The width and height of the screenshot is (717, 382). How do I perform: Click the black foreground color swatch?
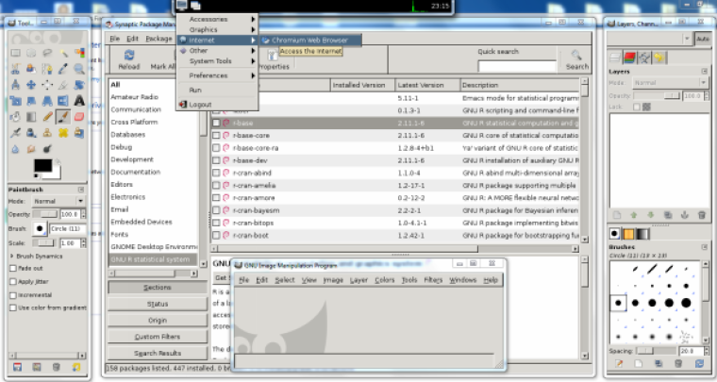(42, 165)
